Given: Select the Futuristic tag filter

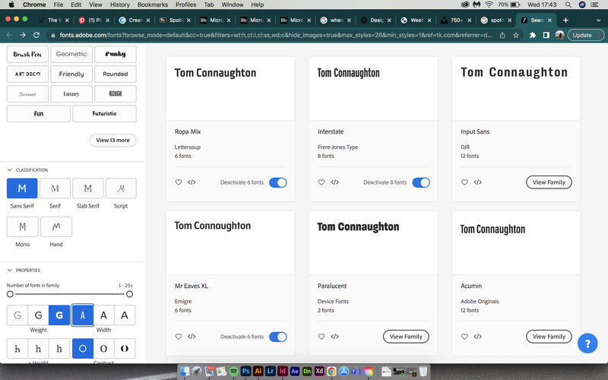Looking at the screenshot, I should pyautogui.click(x=104, y=113).
